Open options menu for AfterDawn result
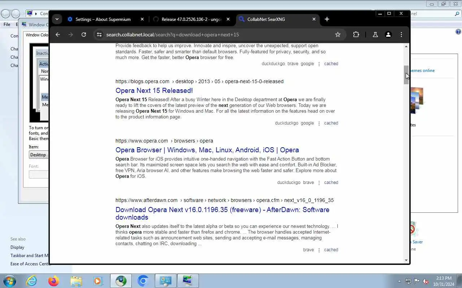The image size is (462, 288). tap(319, 250)
